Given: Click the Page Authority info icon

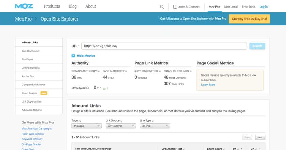Looking at the screenshot, I should pyautogui.click(x=126, y=71).
